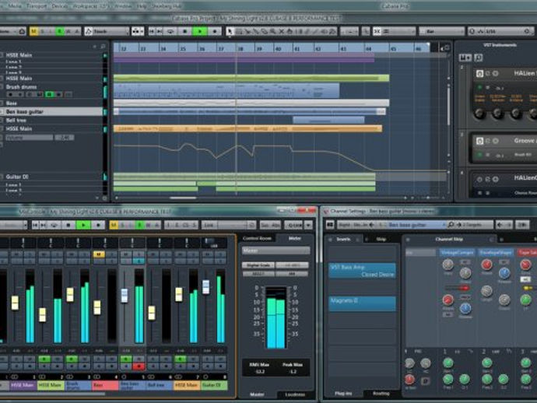Viewport: 537px width, 403px height.
Task: Select the Range Selection tool
Action: (x=239, y=31)
